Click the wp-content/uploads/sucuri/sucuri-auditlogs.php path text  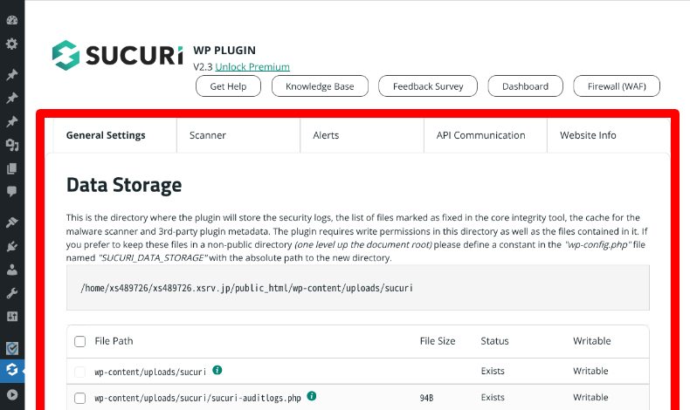click(197, 398)
